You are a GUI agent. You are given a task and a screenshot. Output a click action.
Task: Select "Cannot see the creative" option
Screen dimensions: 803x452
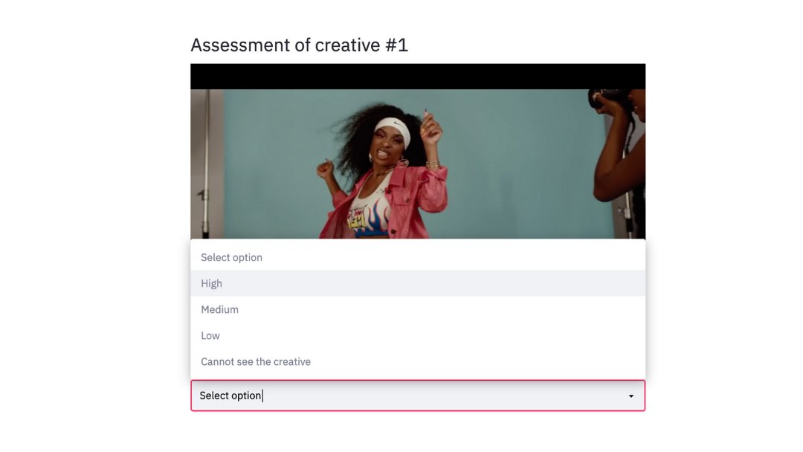pyautogui.click(x=255, y=361)
